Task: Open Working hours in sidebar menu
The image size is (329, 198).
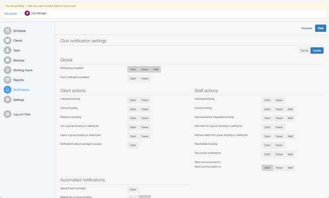Action: click(23, 70)
